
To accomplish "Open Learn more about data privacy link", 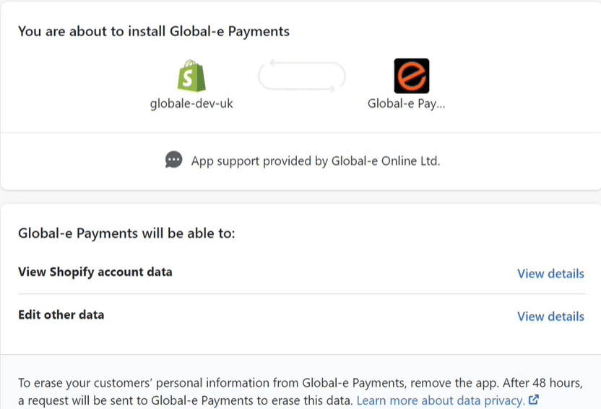I will 441,400.
